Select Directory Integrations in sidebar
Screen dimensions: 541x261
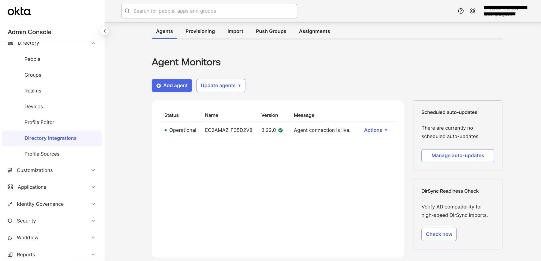pos(52,138)
